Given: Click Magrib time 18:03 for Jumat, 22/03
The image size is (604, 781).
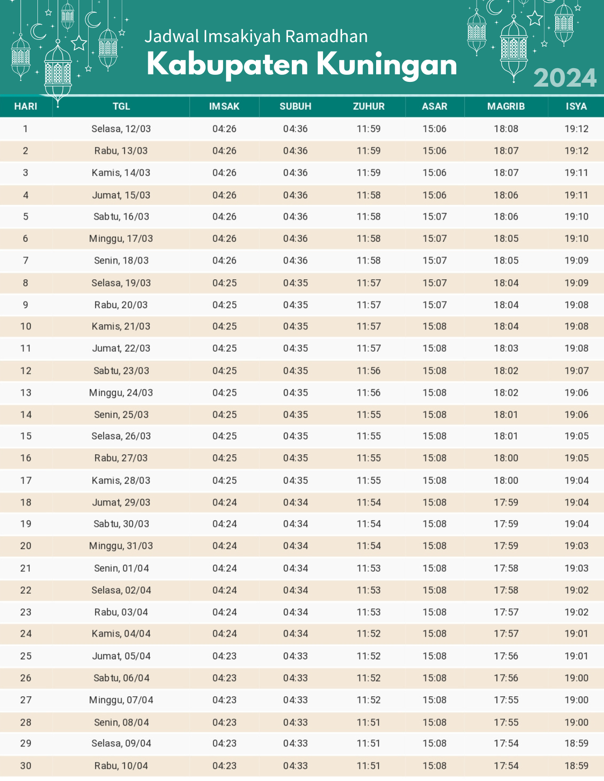Looking at the screenshot, I should click(x=506, y=348).
